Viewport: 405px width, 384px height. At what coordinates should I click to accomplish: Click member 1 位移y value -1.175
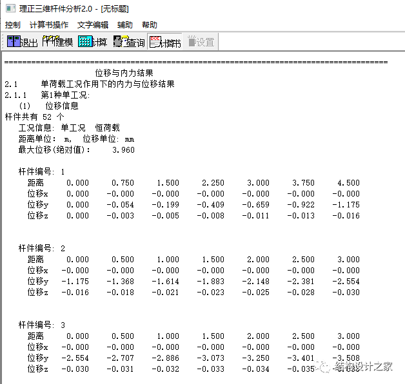346,205
